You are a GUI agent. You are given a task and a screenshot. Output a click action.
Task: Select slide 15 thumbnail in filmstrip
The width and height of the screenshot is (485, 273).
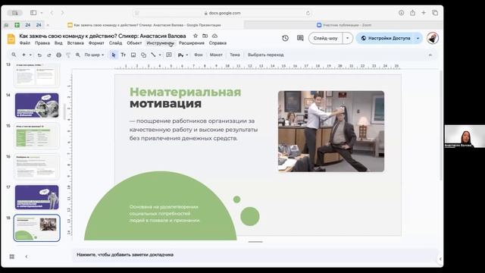(x=37, y=136)
